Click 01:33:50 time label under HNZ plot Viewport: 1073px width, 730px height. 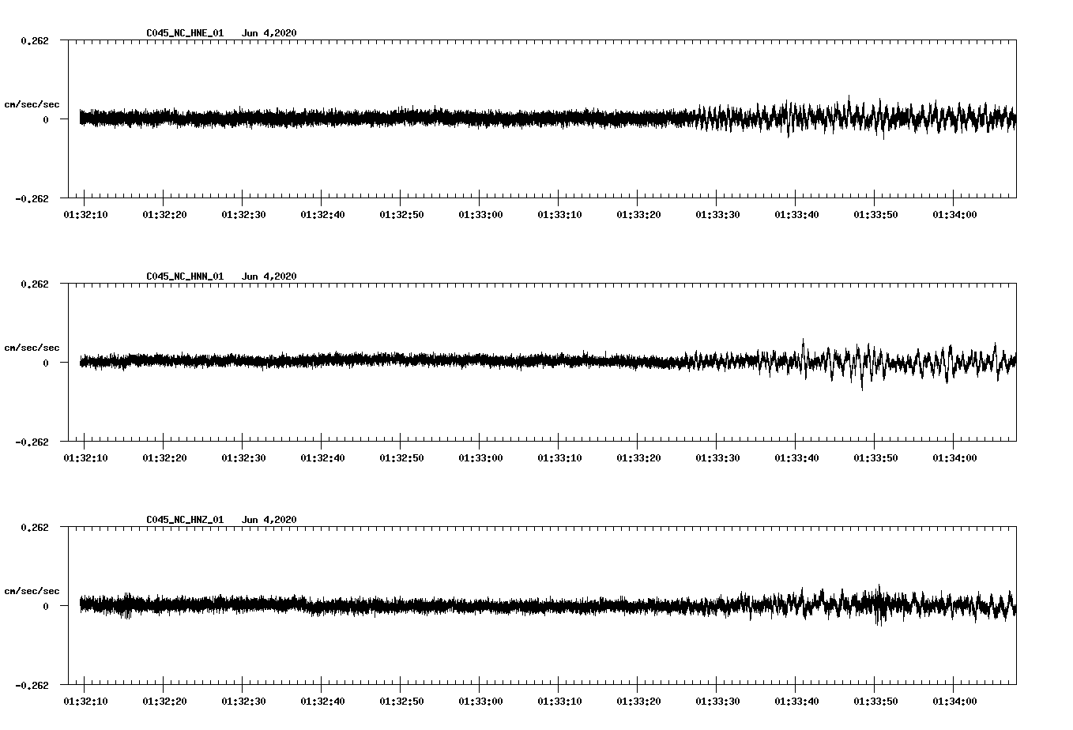(875, 702)
